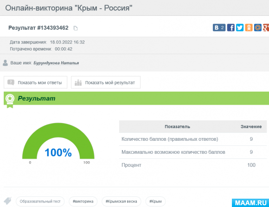Image resolution: width=269 pixels, height=207 pixels.
Task: Copy the result number icon
Action: click(76, 28)
